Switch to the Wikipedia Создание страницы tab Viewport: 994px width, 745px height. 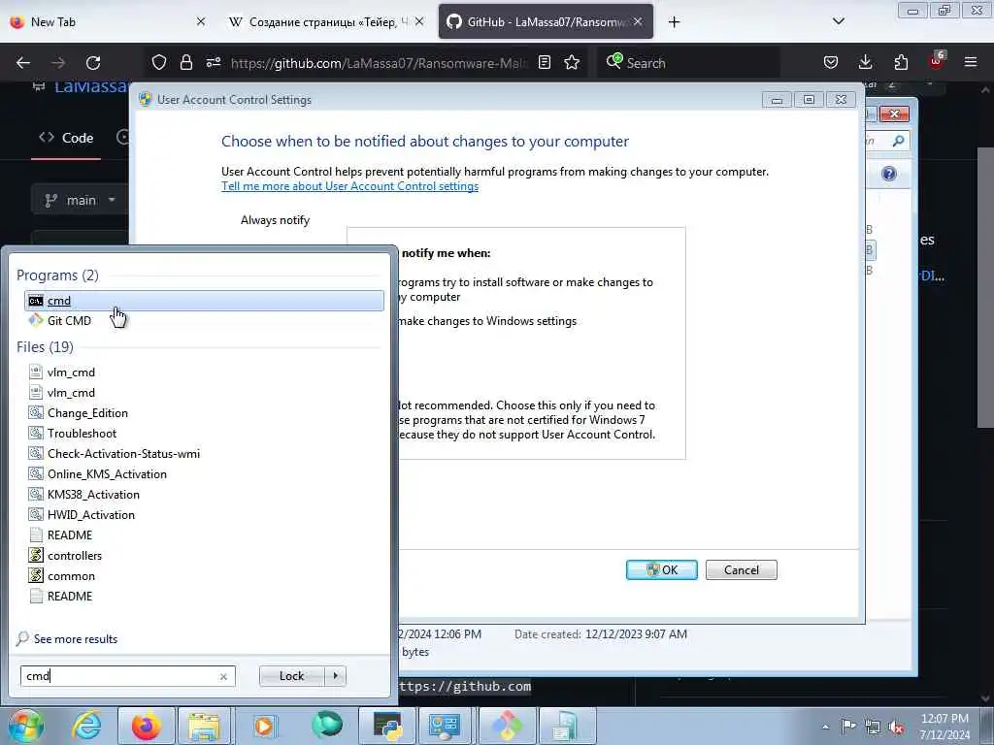coord(326,21)
